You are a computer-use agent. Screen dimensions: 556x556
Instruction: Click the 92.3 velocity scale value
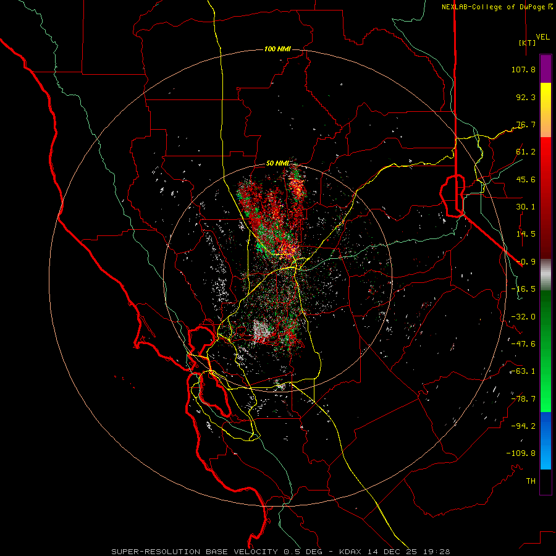pos(526,97)
